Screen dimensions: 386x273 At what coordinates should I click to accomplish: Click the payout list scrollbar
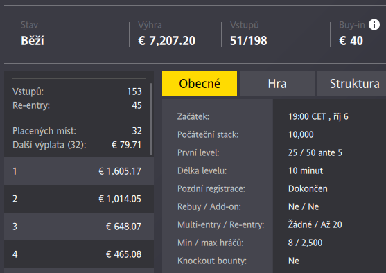pyautogui.click(x=150, y=119)
